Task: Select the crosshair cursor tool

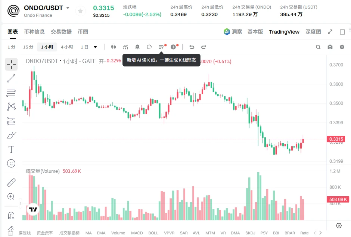Action: 11,65
